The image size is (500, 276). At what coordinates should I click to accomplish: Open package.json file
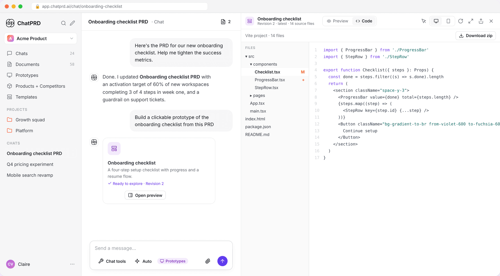(x=275, y=127)
